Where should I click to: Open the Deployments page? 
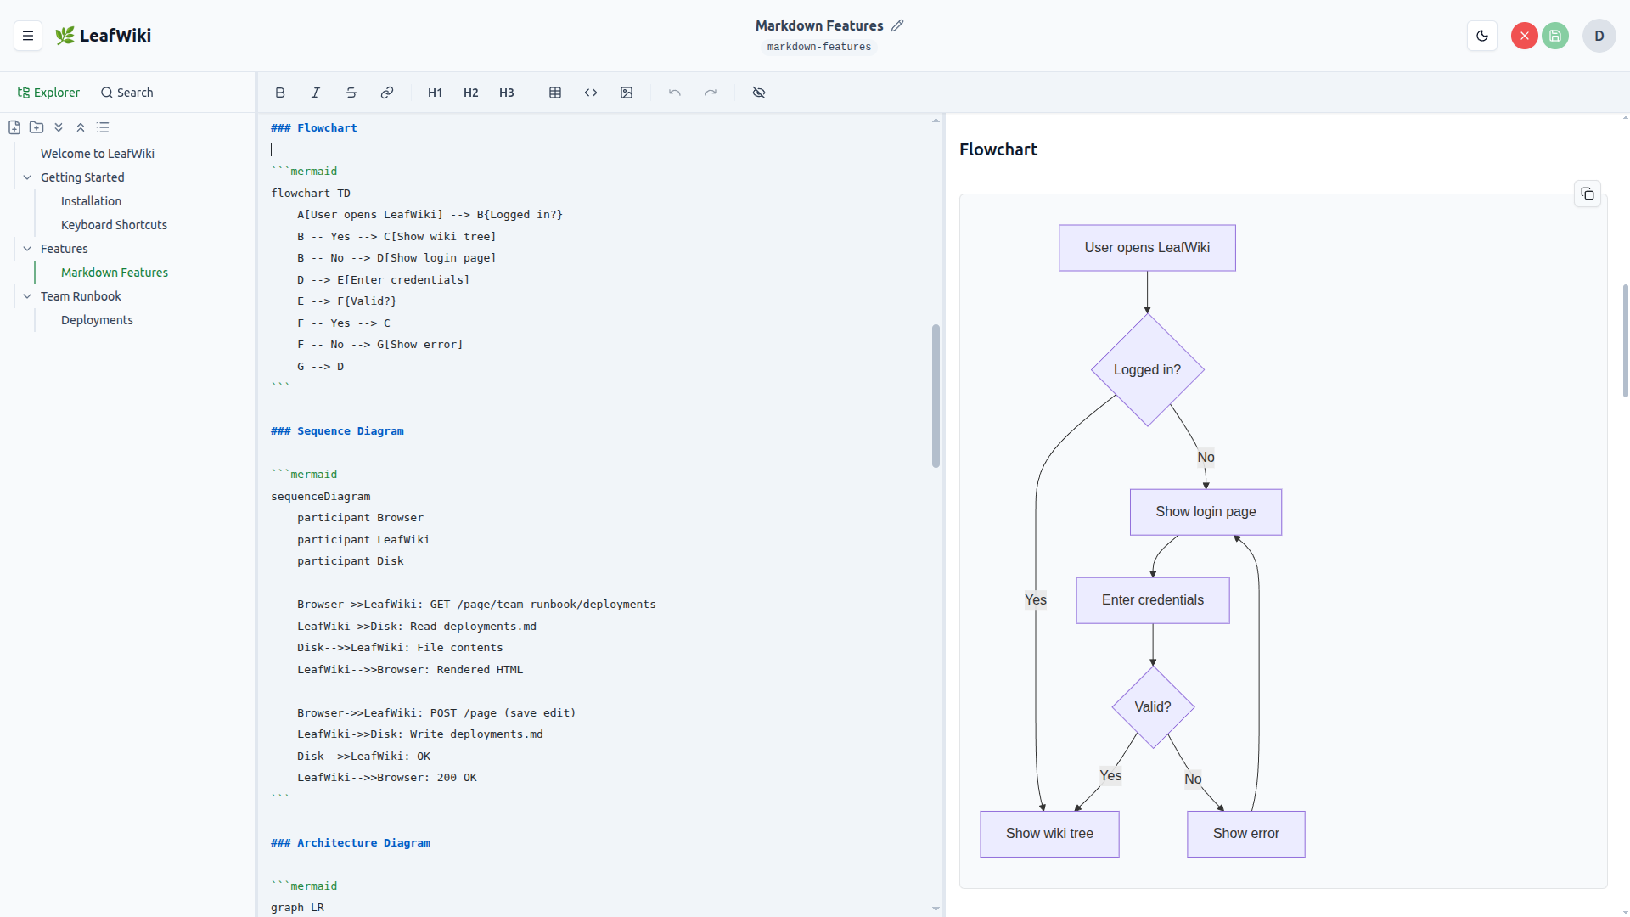click(x=97, y=320)
